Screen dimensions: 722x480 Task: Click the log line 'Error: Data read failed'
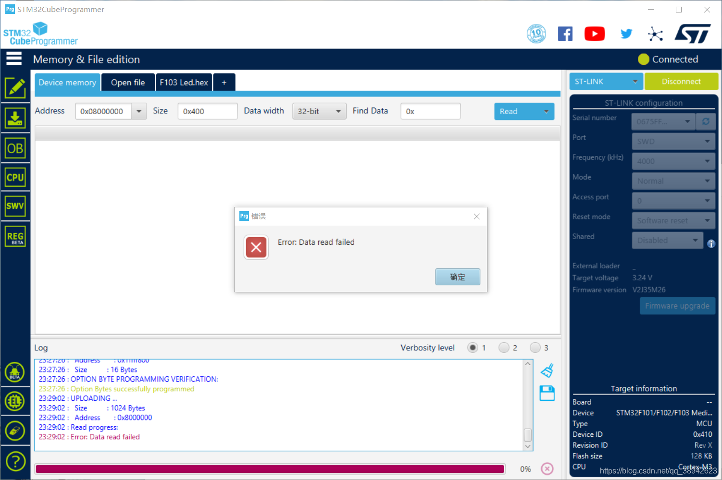(89, 437)
